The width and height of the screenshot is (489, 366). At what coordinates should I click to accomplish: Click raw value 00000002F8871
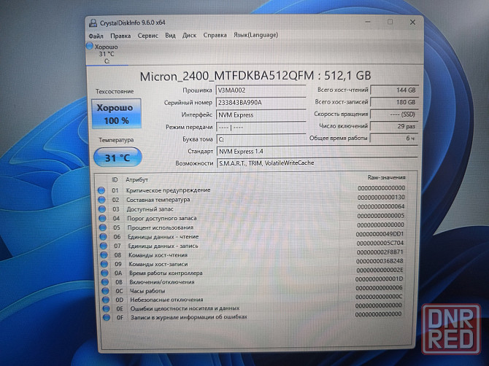pos(380,252)
